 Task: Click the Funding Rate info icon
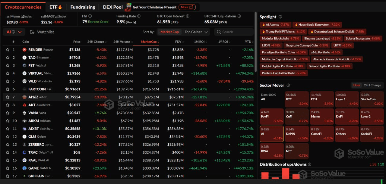(139, 16)
